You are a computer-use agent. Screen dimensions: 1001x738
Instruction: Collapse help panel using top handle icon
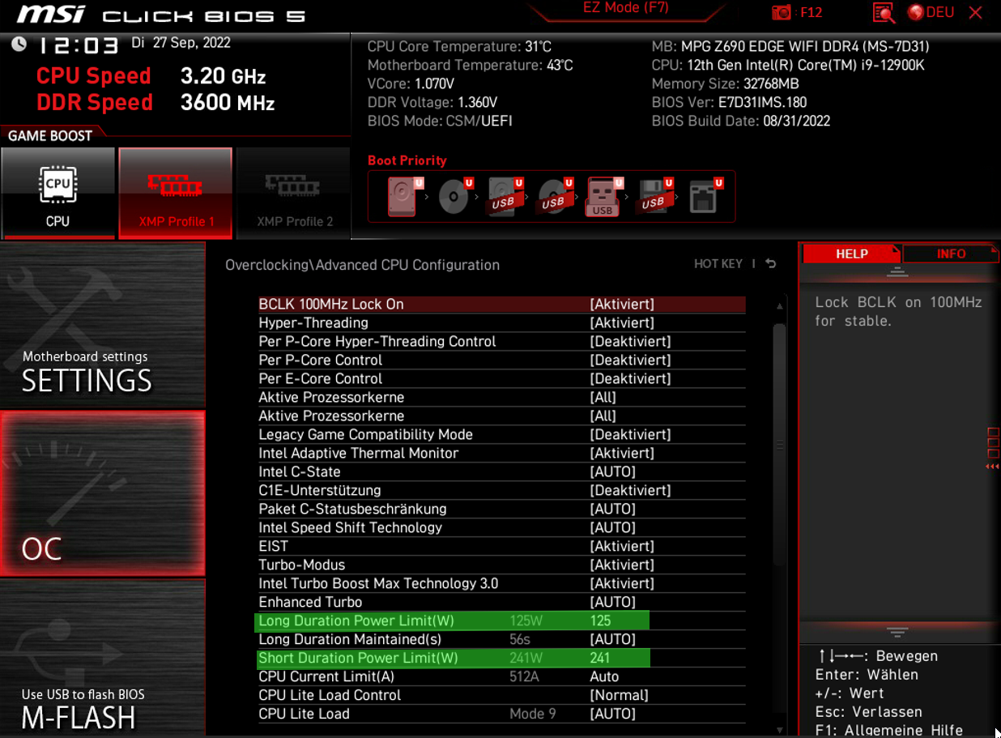pos(897,272)
